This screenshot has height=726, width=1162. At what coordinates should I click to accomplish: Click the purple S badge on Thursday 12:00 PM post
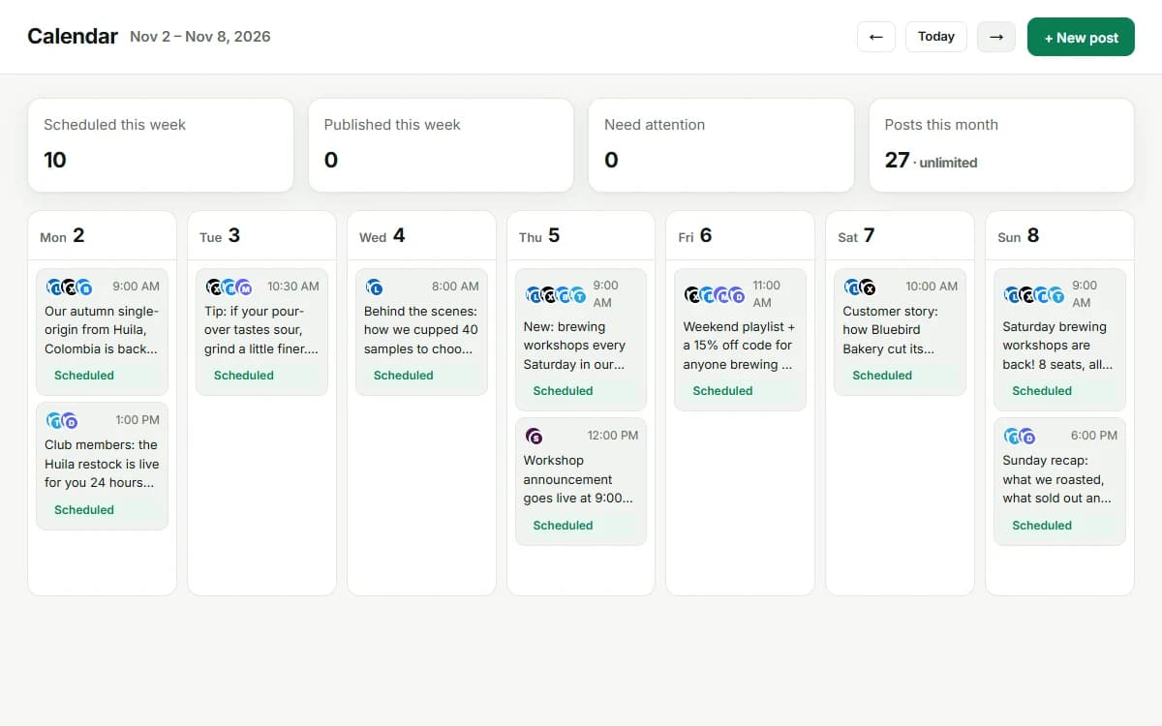[535, 437]
